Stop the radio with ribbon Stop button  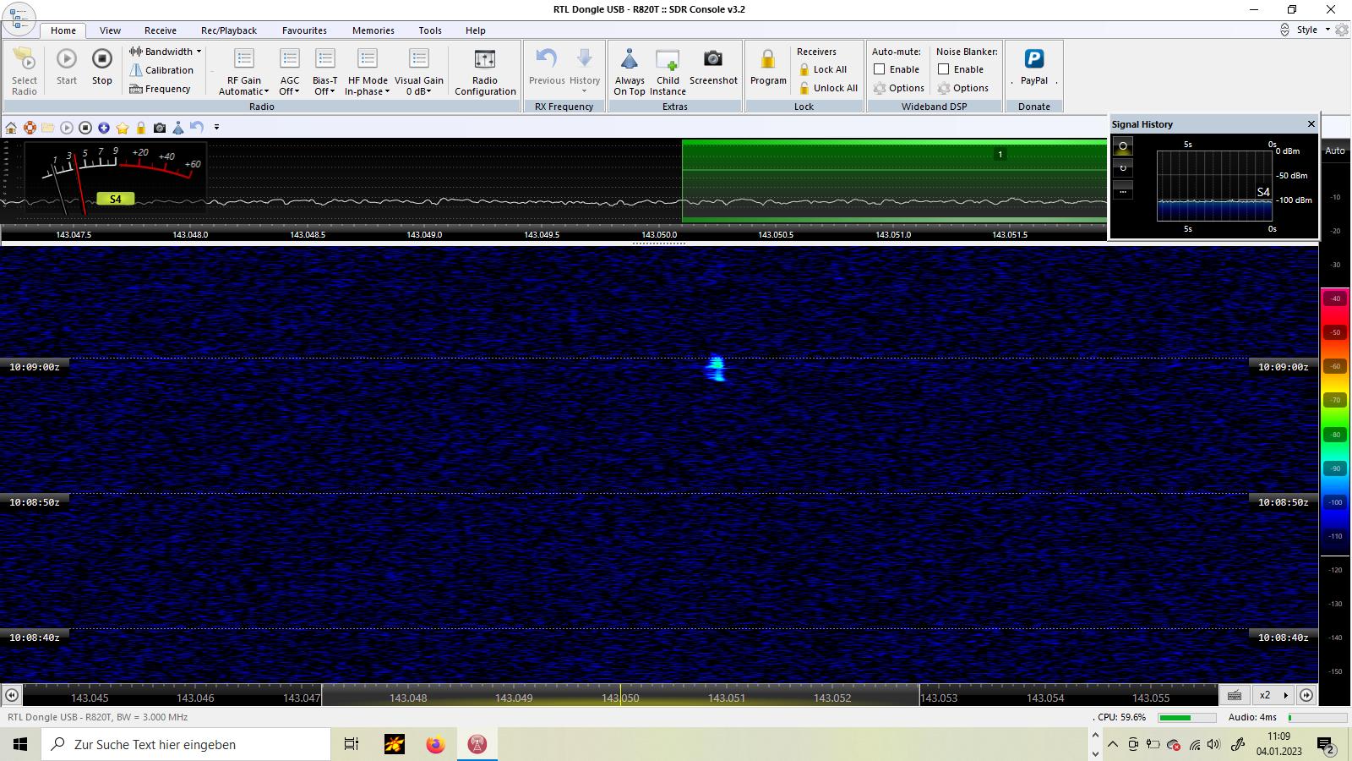tap(102, 68)
